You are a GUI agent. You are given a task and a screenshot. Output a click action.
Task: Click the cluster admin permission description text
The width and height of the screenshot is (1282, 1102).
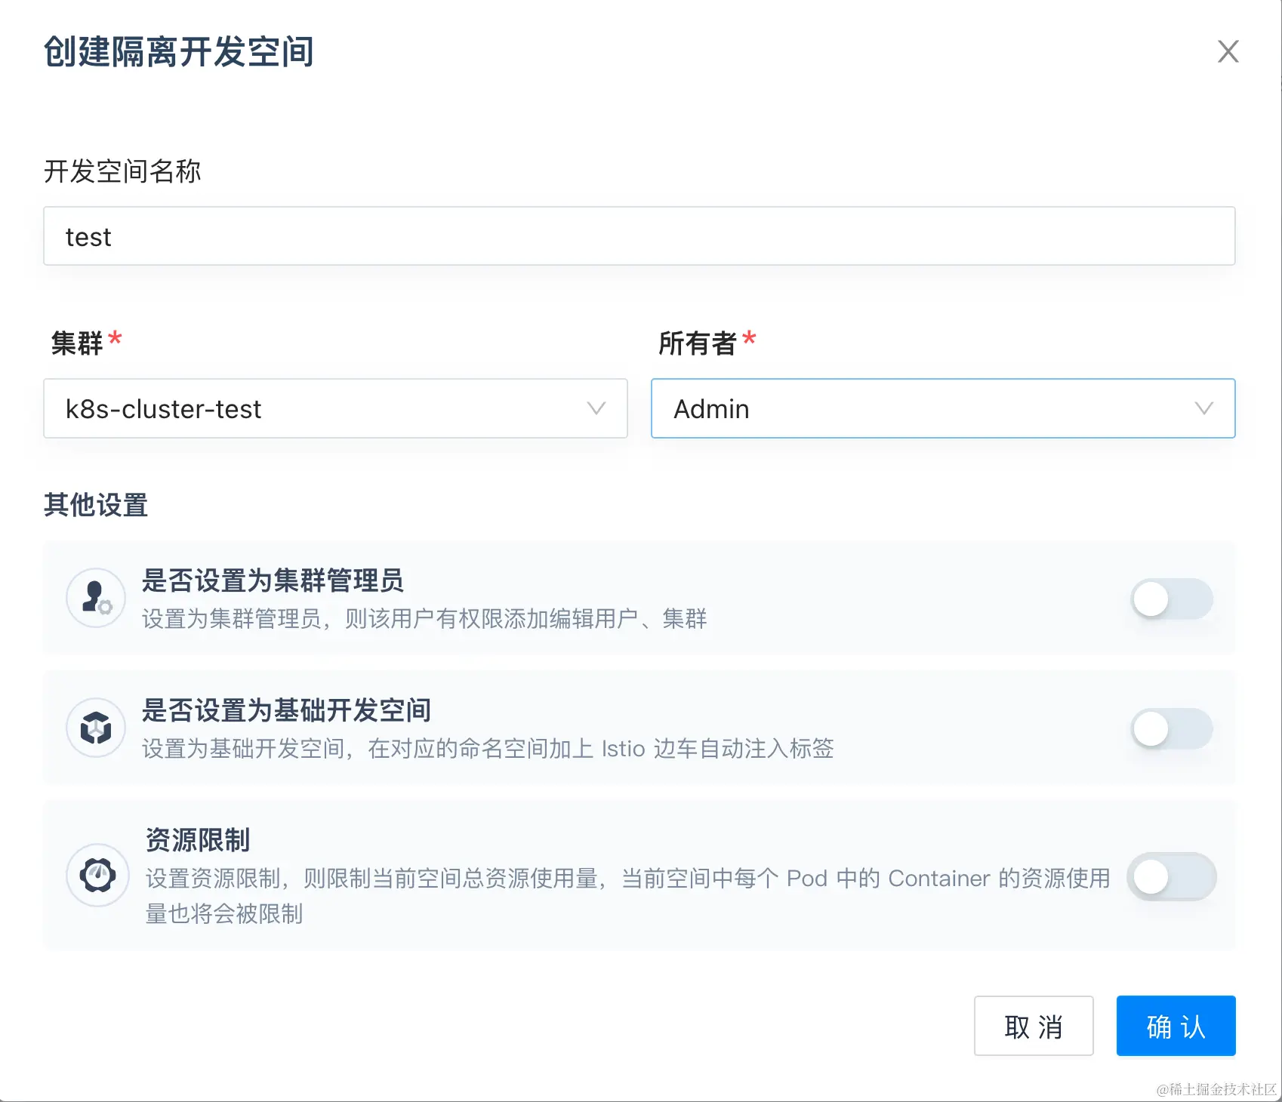pos(424,619)
